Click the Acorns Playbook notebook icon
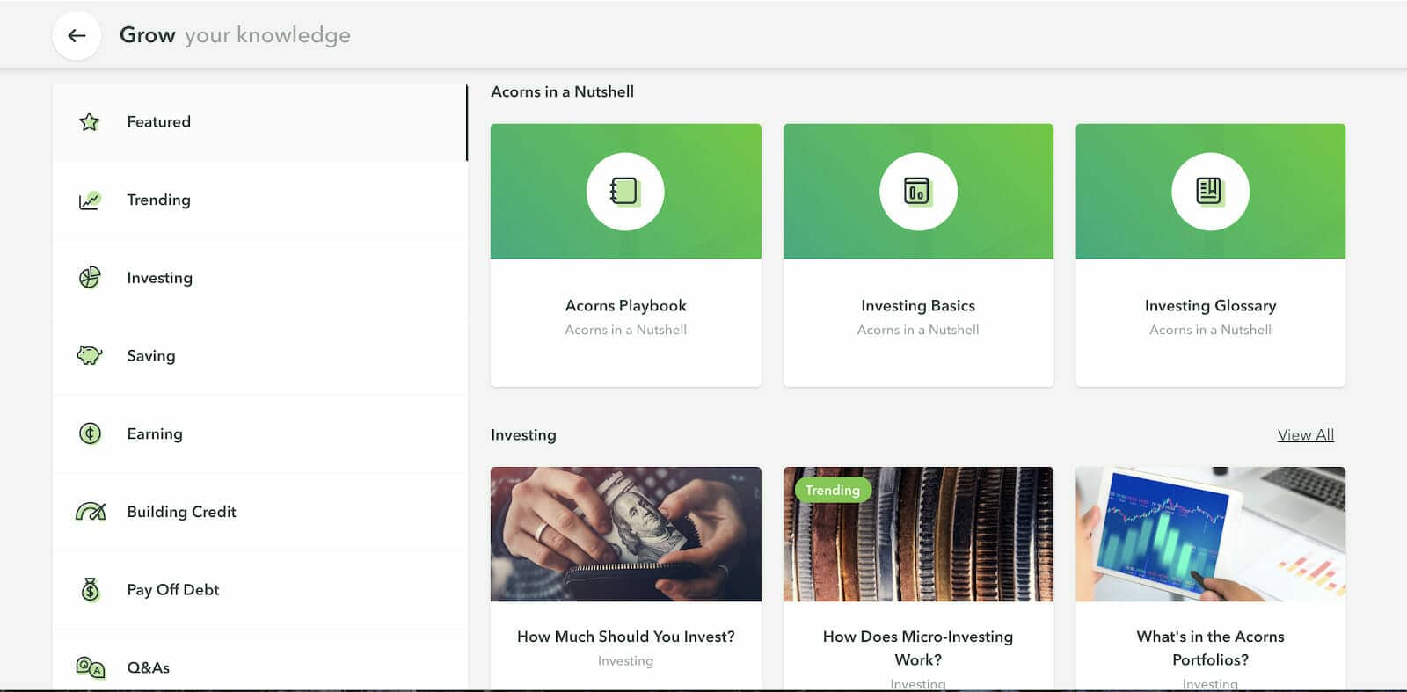This screenshot has width=1407, height=692. pyautogui.click(x=625, y=191)
